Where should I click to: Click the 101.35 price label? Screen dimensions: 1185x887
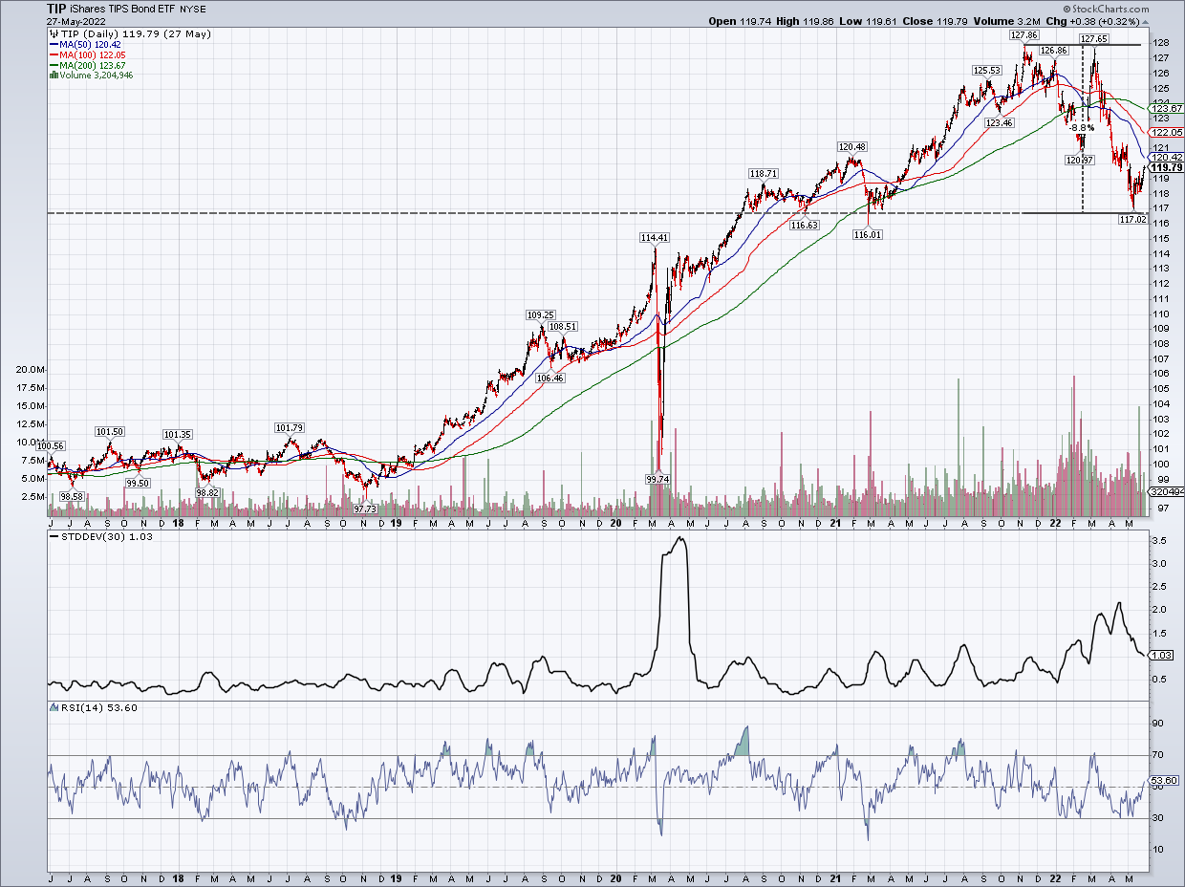coord(178,434)
